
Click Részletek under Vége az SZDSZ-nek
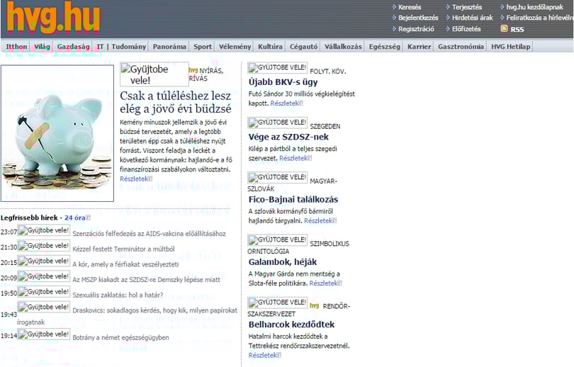coord(293,158)
